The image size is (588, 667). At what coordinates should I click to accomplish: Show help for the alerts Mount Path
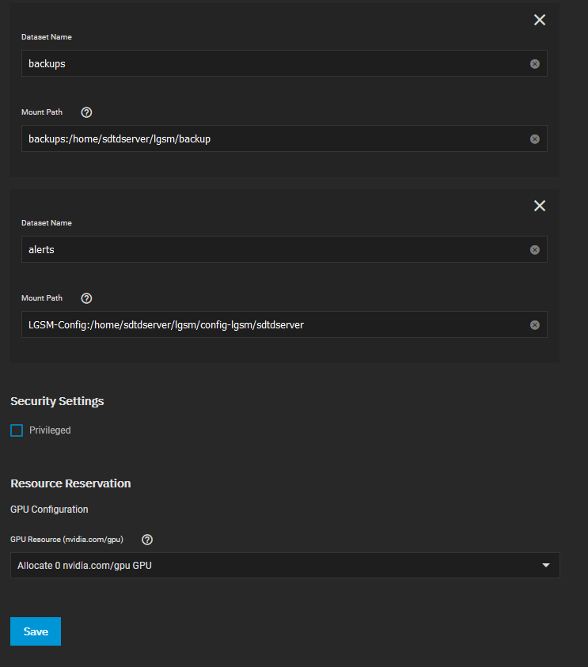[x=86, y=298]
